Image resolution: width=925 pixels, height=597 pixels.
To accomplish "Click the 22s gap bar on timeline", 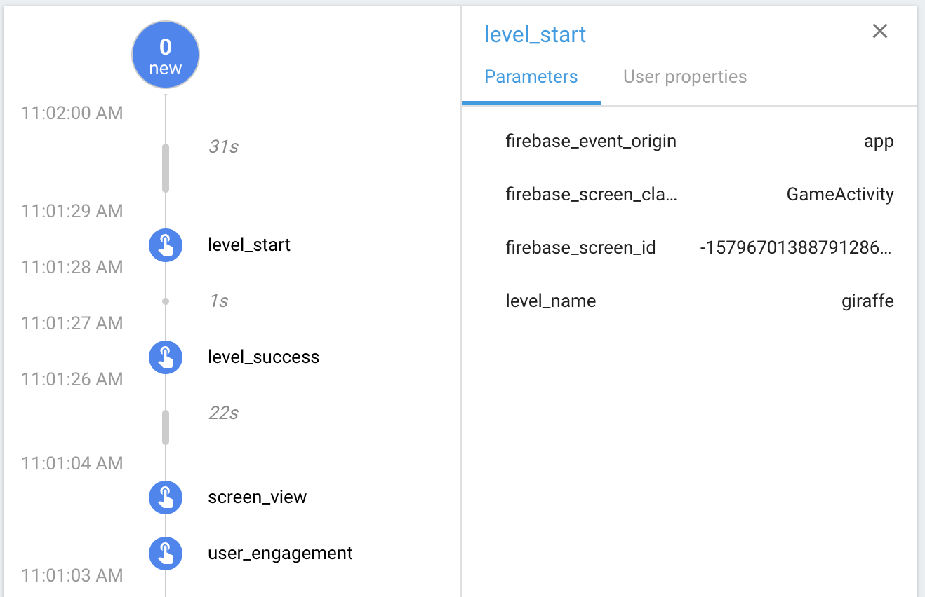I will point(166,427).
